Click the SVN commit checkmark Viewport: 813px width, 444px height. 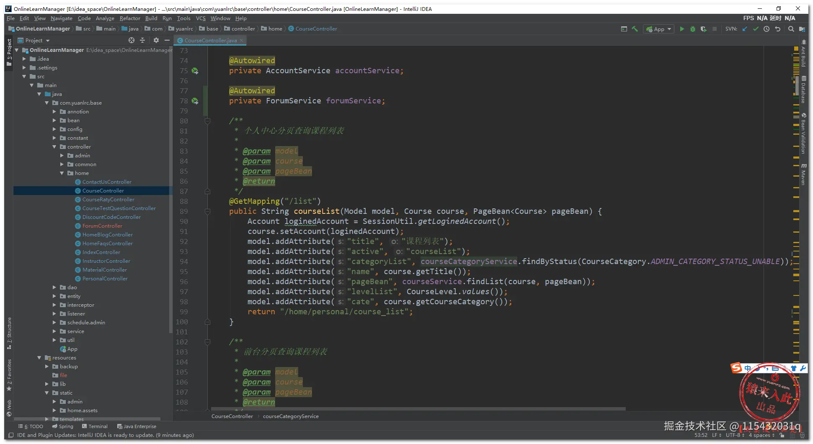(756, 29)
